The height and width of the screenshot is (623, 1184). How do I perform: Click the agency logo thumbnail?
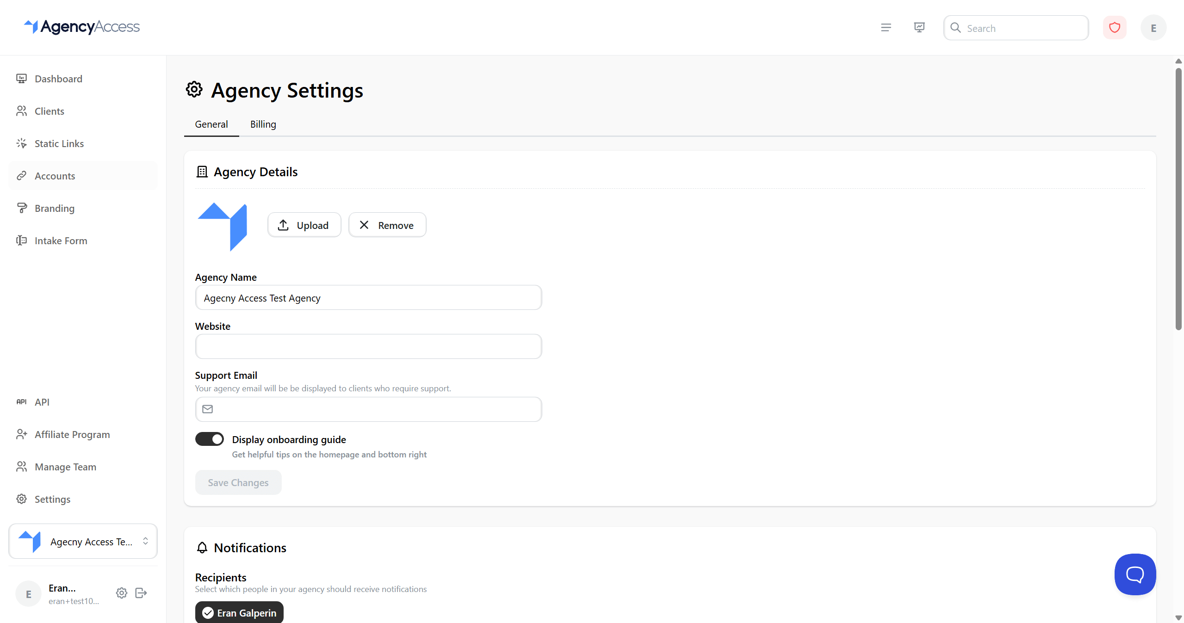pyautogui.click(x=222, y=227)
